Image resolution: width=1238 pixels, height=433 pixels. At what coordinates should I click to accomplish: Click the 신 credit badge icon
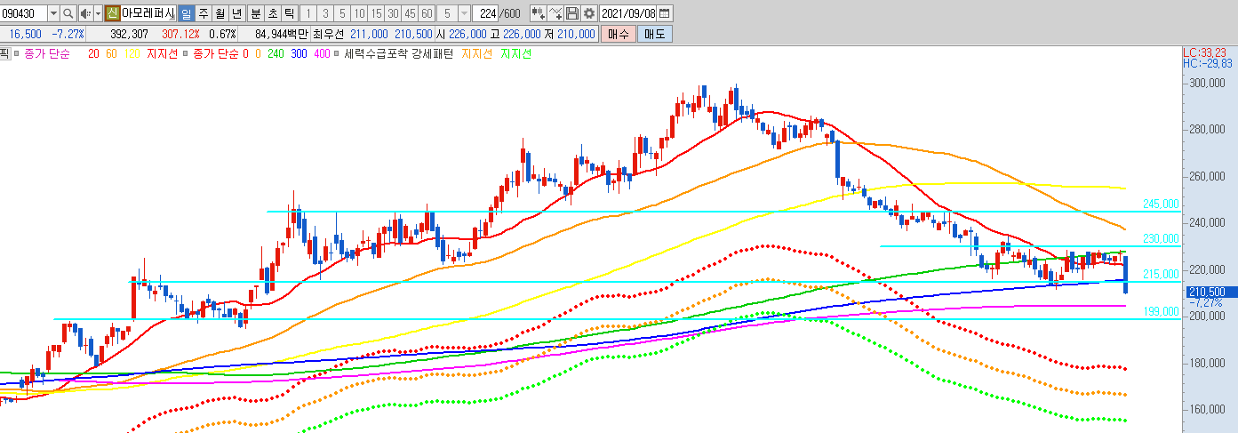click(112, 13)
